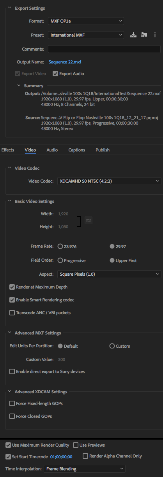The height and width of the screenshot is (477, 163).
Task: Open the Format dropdown showing MXF OP1a
Action: [x=86, y=21]
